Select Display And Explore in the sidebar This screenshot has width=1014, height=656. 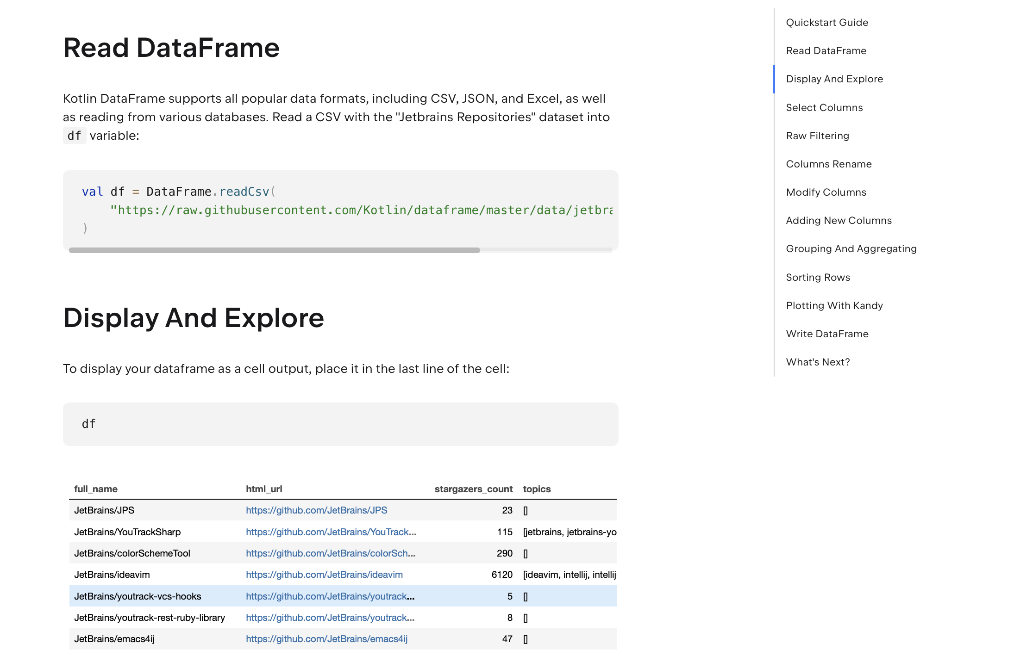click(834, 79)
